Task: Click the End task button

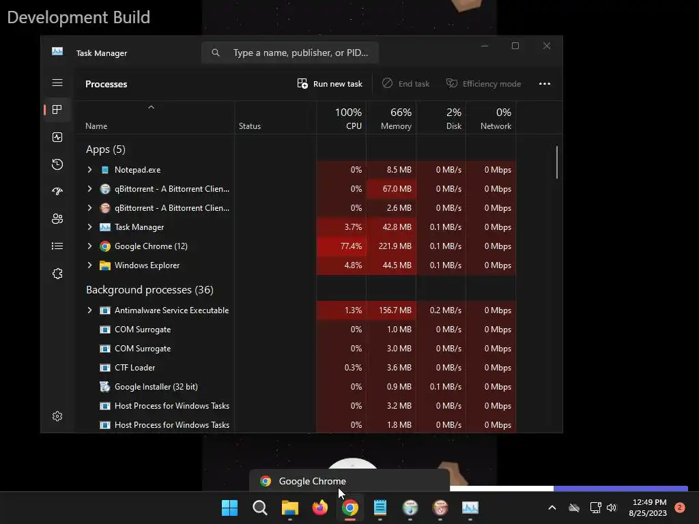Action: 406,84
